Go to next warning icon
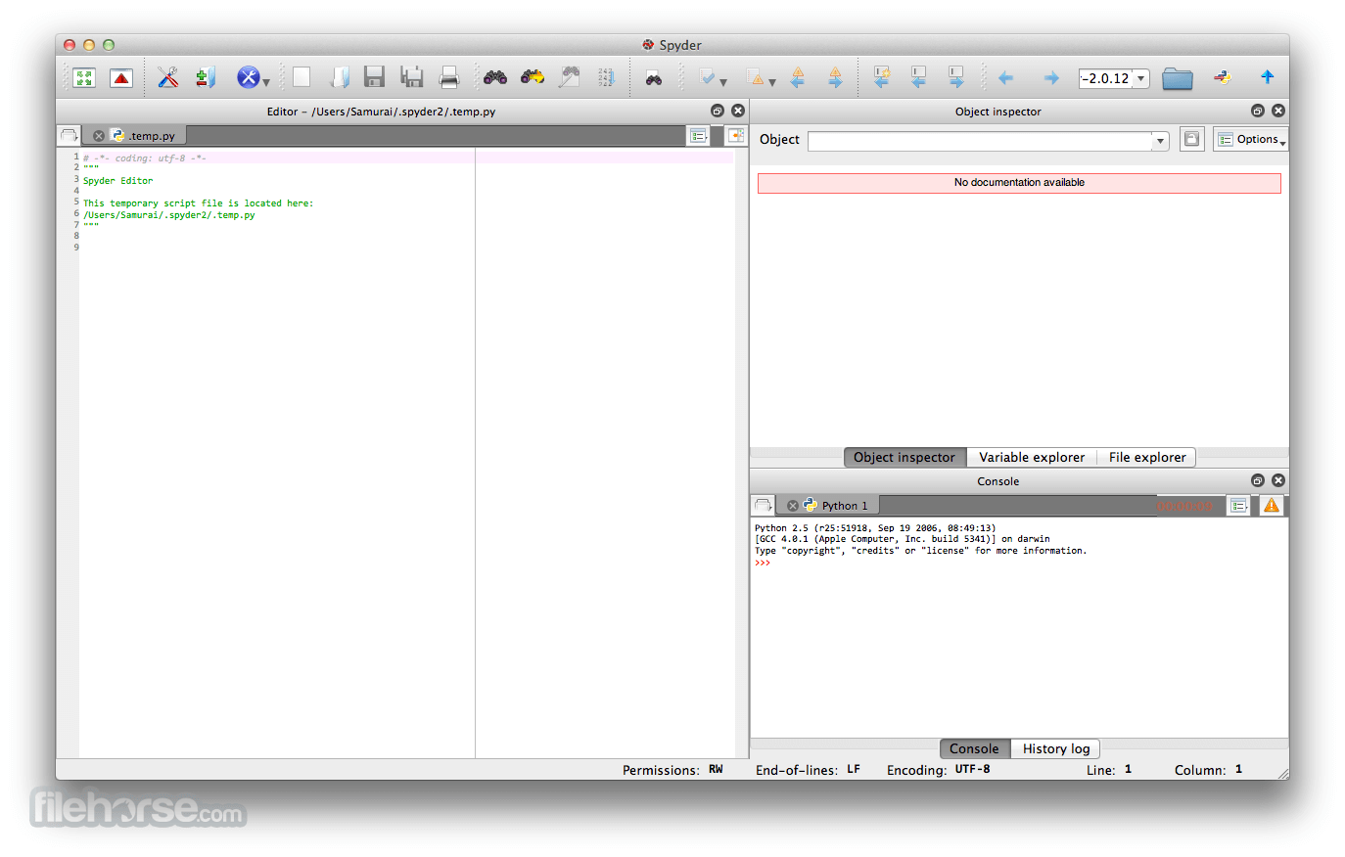The width and height of the screenshot is (1345, 857). click(835, 77)
